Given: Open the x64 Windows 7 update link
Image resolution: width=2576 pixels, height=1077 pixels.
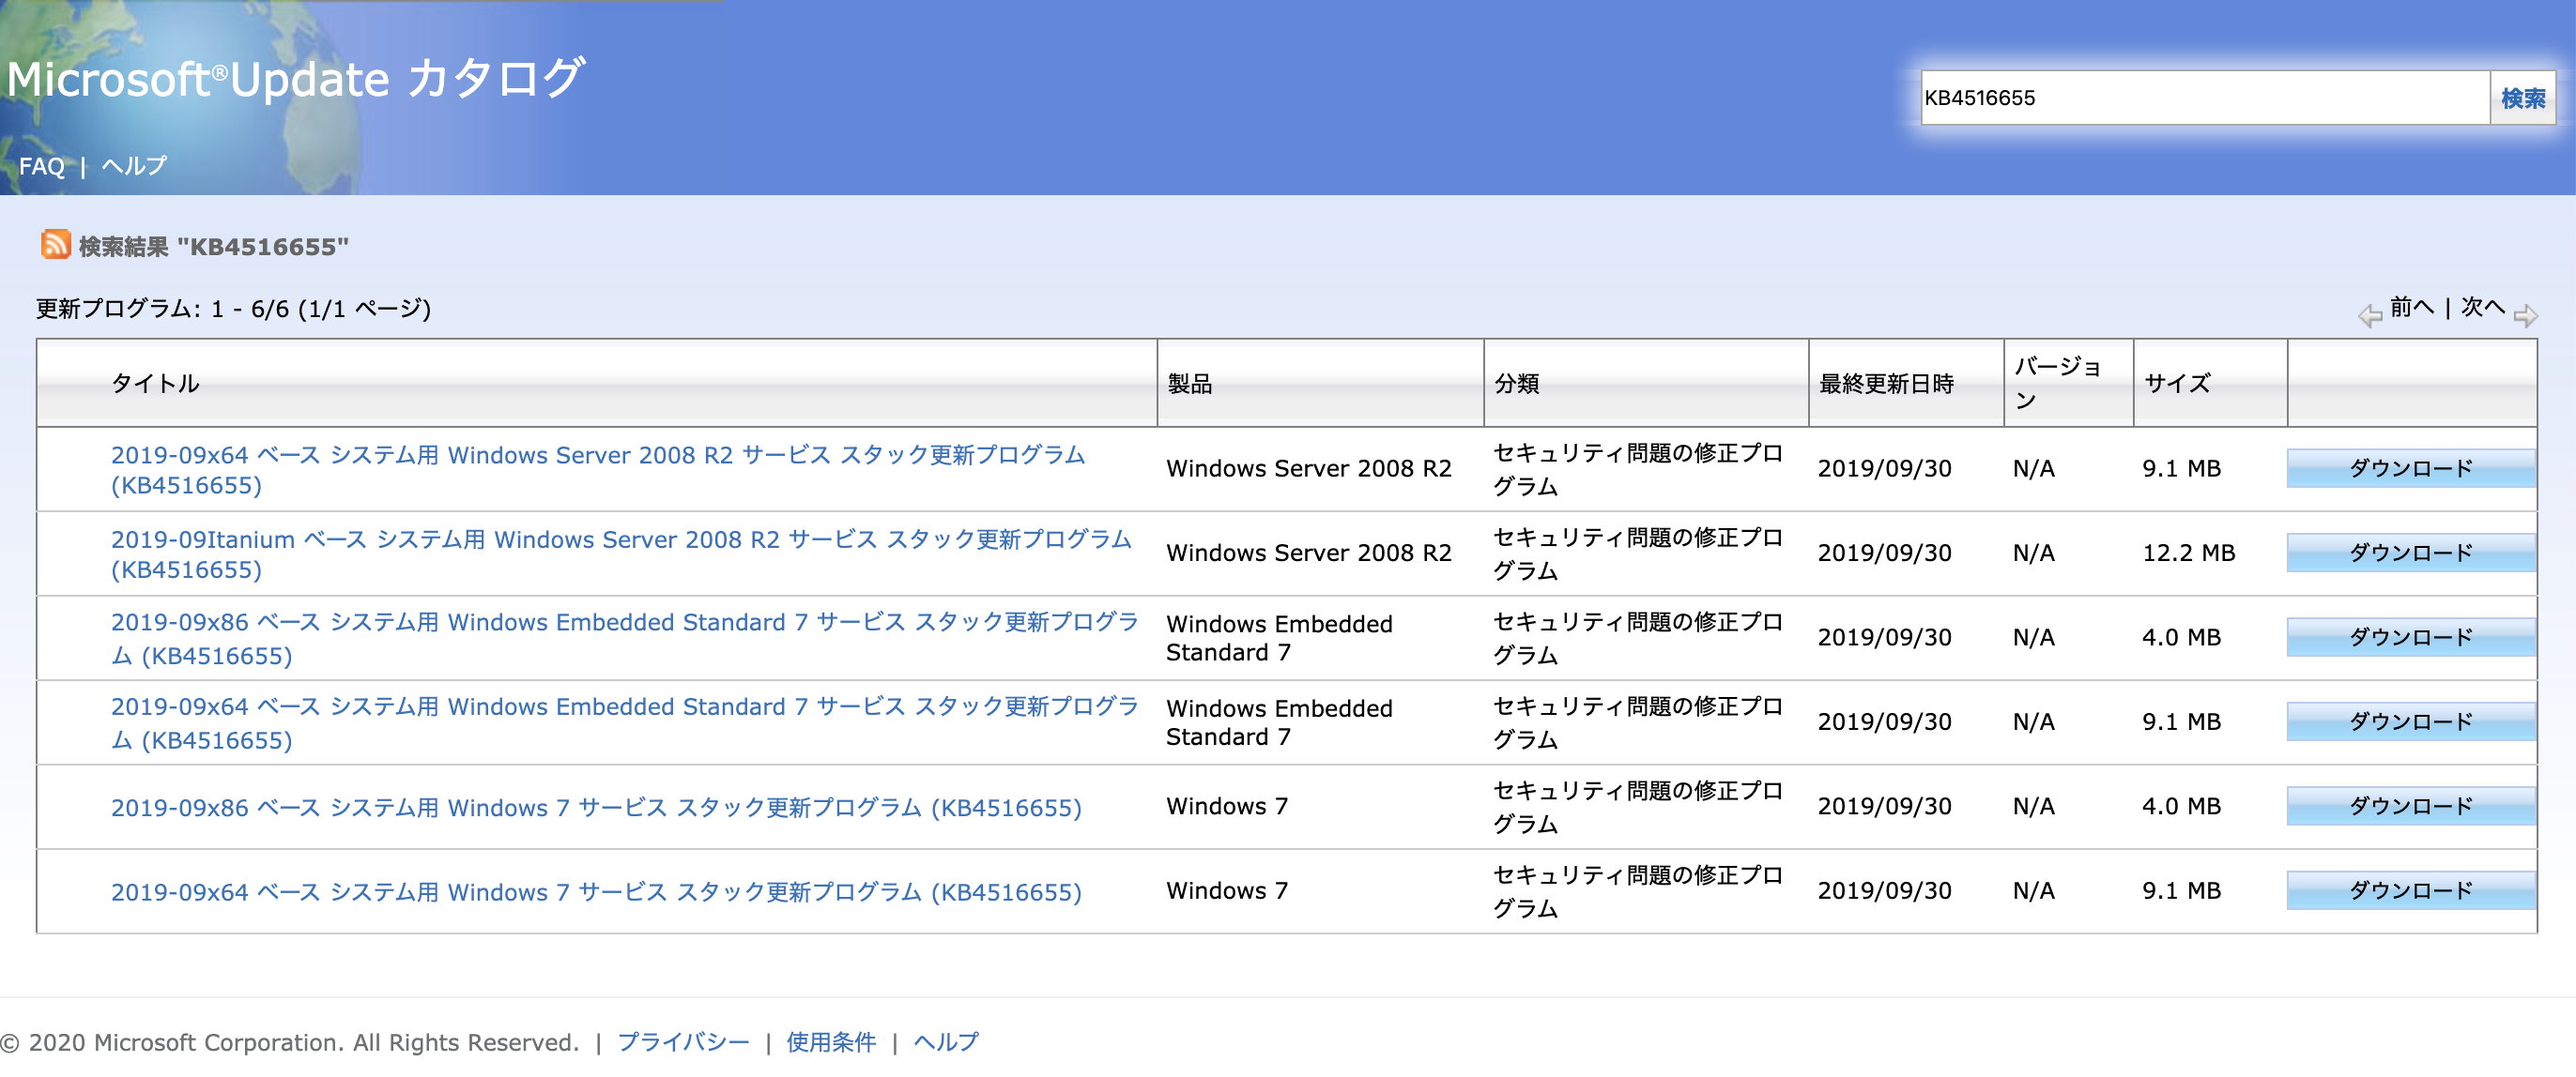Looking at the screenshot, I should tap(596, 891).
